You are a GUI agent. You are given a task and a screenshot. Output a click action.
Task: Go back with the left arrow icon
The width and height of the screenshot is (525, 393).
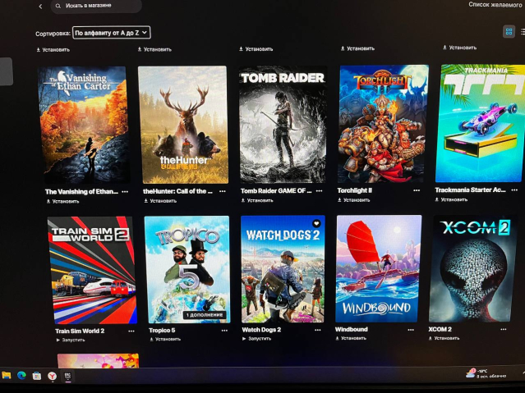pos(40,7)
